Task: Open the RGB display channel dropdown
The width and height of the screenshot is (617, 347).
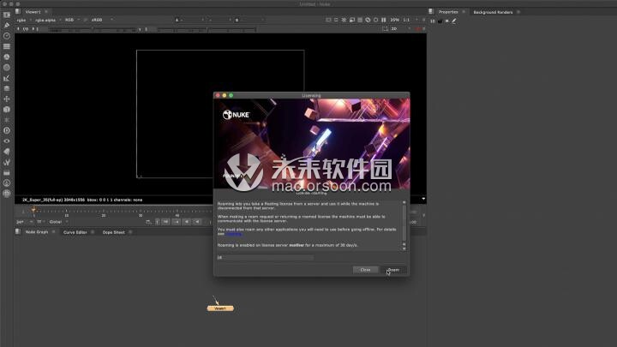Action: [72, 20]
